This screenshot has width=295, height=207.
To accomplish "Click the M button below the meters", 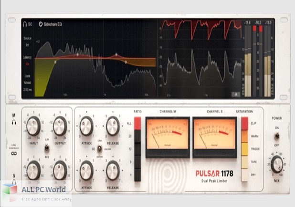I will tap(235, 94).
